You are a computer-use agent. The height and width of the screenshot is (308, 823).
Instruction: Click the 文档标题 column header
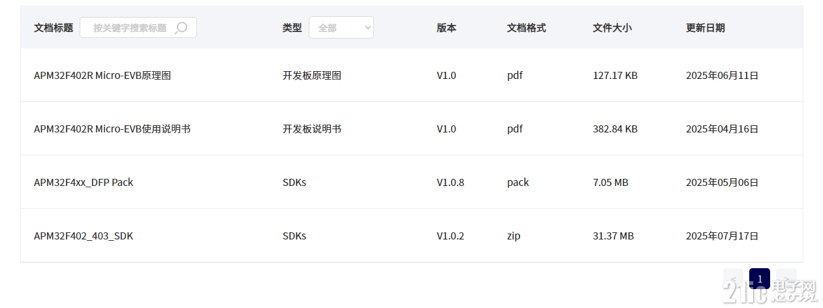[x=54, y=28]
